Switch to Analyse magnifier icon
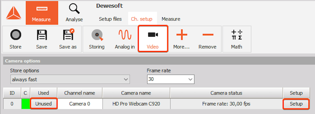Screen dimensions: 315x114 [74, 9]
